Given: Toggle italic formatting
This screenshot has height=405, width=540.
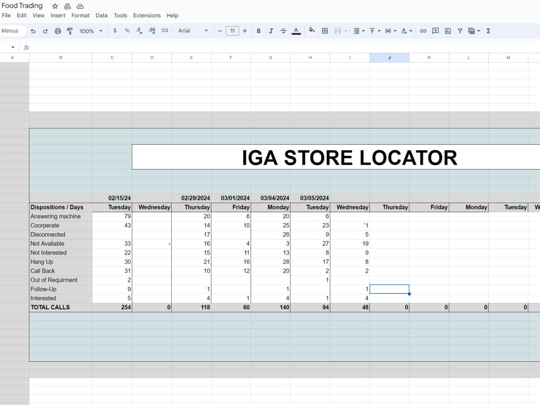Looking at the screenshot, I should pyautogui.click(x=271, y=31).
